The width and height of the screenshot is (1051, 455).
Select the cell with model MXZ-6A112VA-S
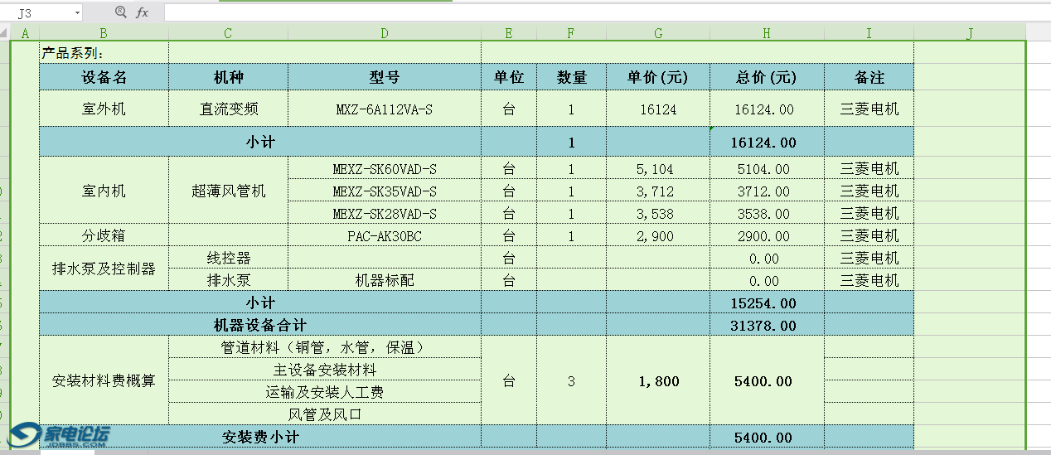385,109
